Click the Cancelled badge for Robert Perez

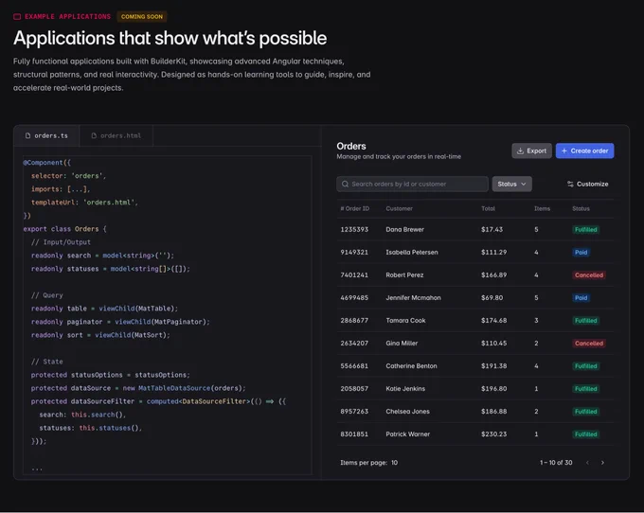click(589, 275)
